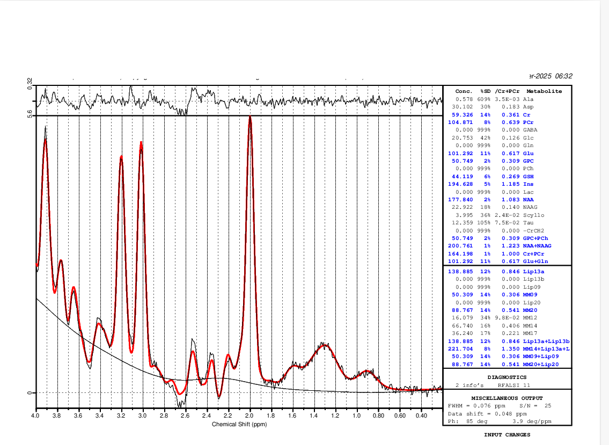Click the residual trace above the spectrum

(x=239, y=99)
